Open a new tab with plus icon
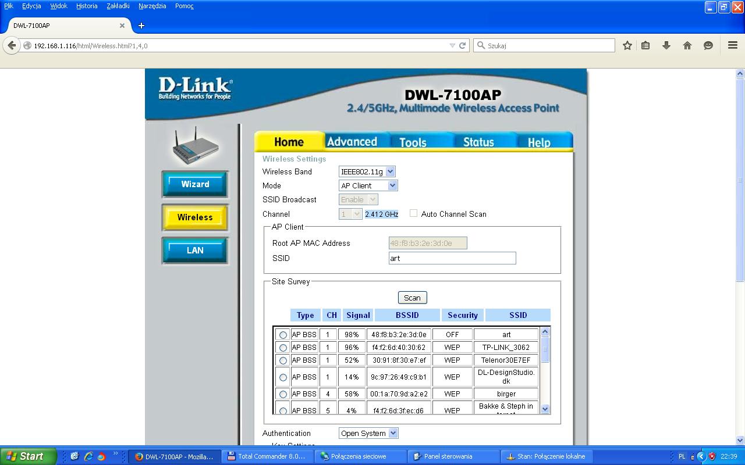 click(x=141, y=26)
